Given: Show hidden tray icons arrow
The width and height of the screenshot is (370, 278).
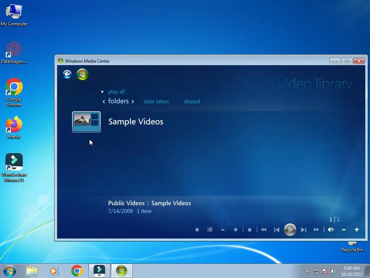Looking at the screenshot, I should tap(307, 271).
